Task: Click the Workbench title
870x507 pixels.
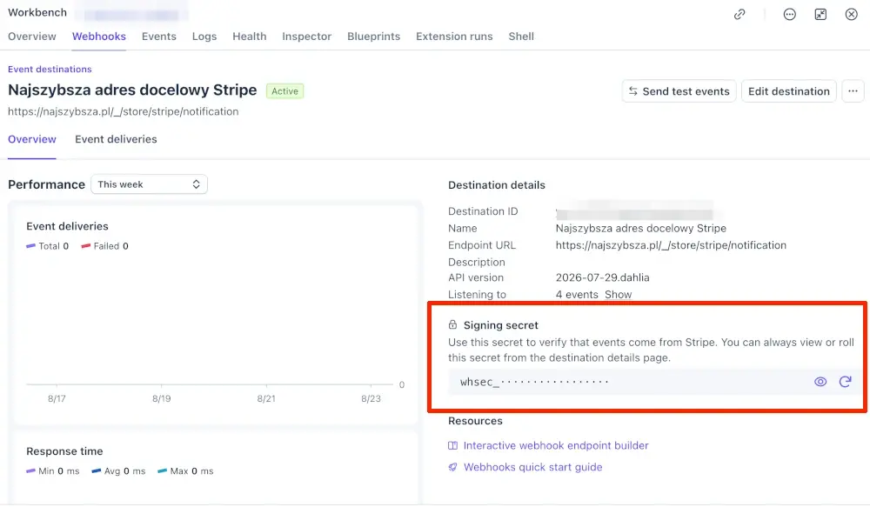Action: pyautogui.click(x=37, y=12)
